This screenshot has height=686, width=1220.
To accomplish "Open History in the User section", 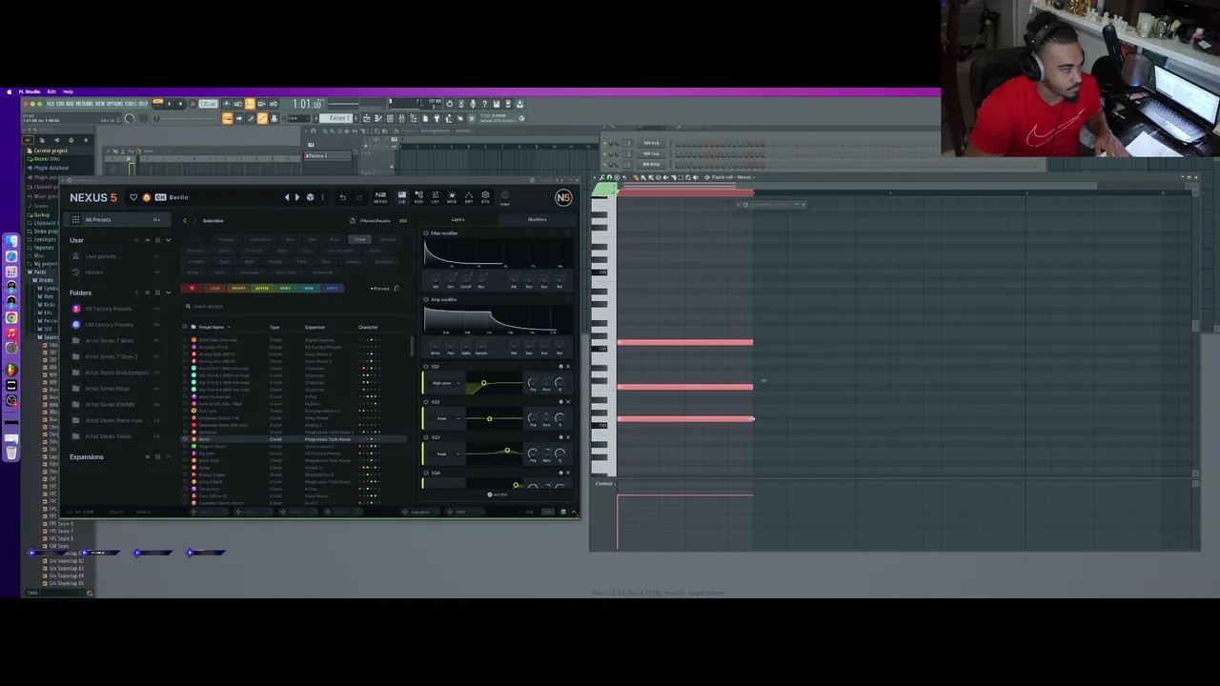I will pos(93,272).
